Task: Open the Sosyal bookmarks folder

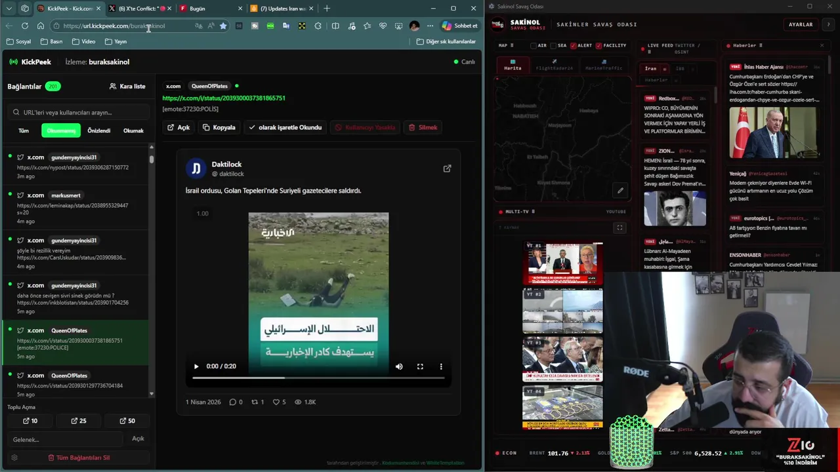Action: 18,41
